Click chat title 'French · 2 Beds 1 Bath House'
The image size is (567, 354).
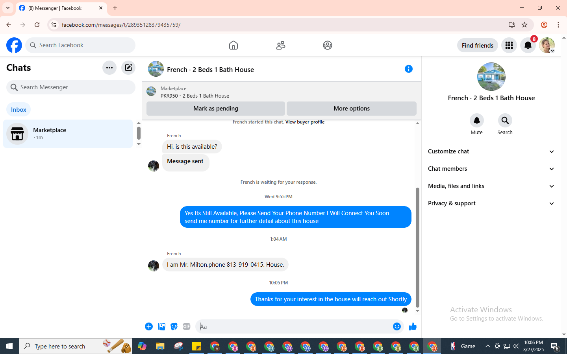click(210, 70)
